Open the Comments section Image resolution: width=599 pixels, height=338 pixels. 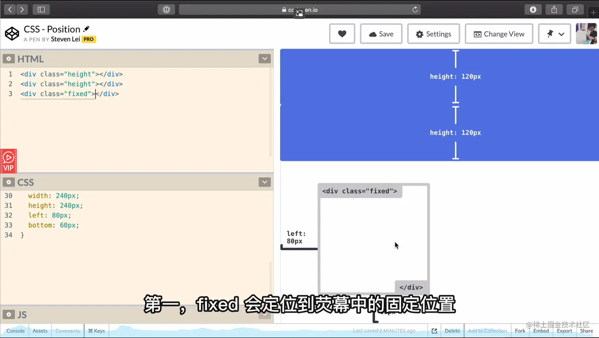[68, 331]
